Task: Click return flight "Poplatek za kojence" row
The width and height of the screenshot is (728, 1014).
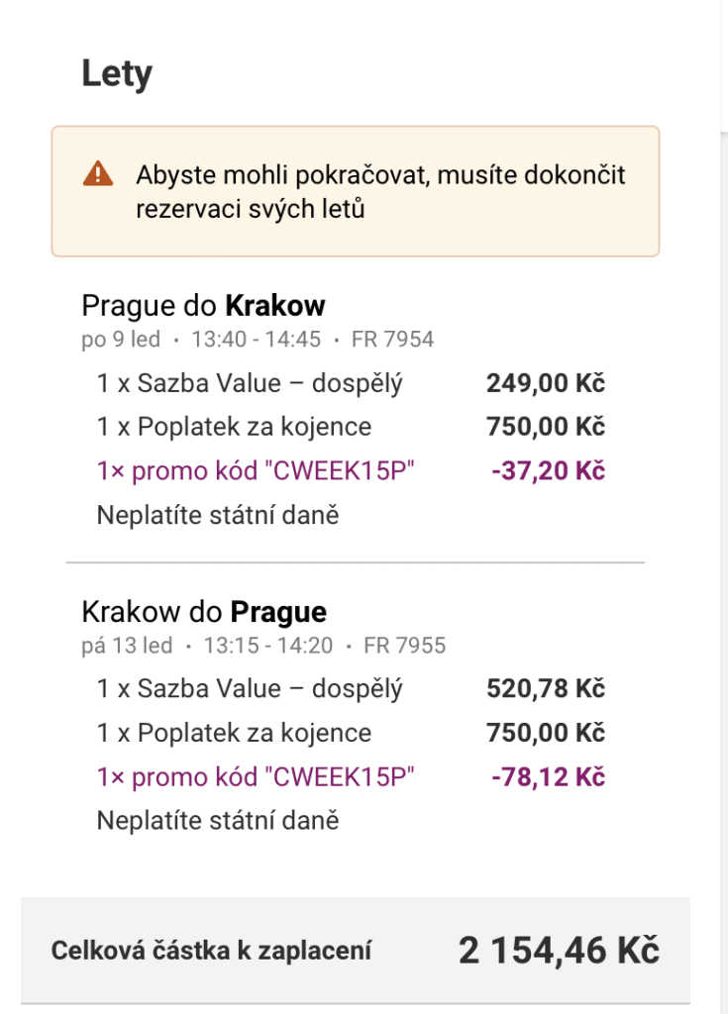Action: (x=351, y=733)
